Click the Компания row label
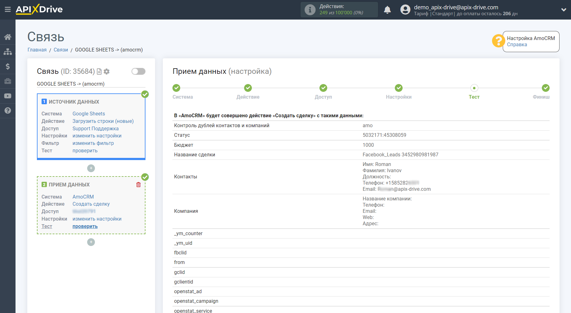The width and height of the screenshot is (571, 313). [x=186, y=211]
